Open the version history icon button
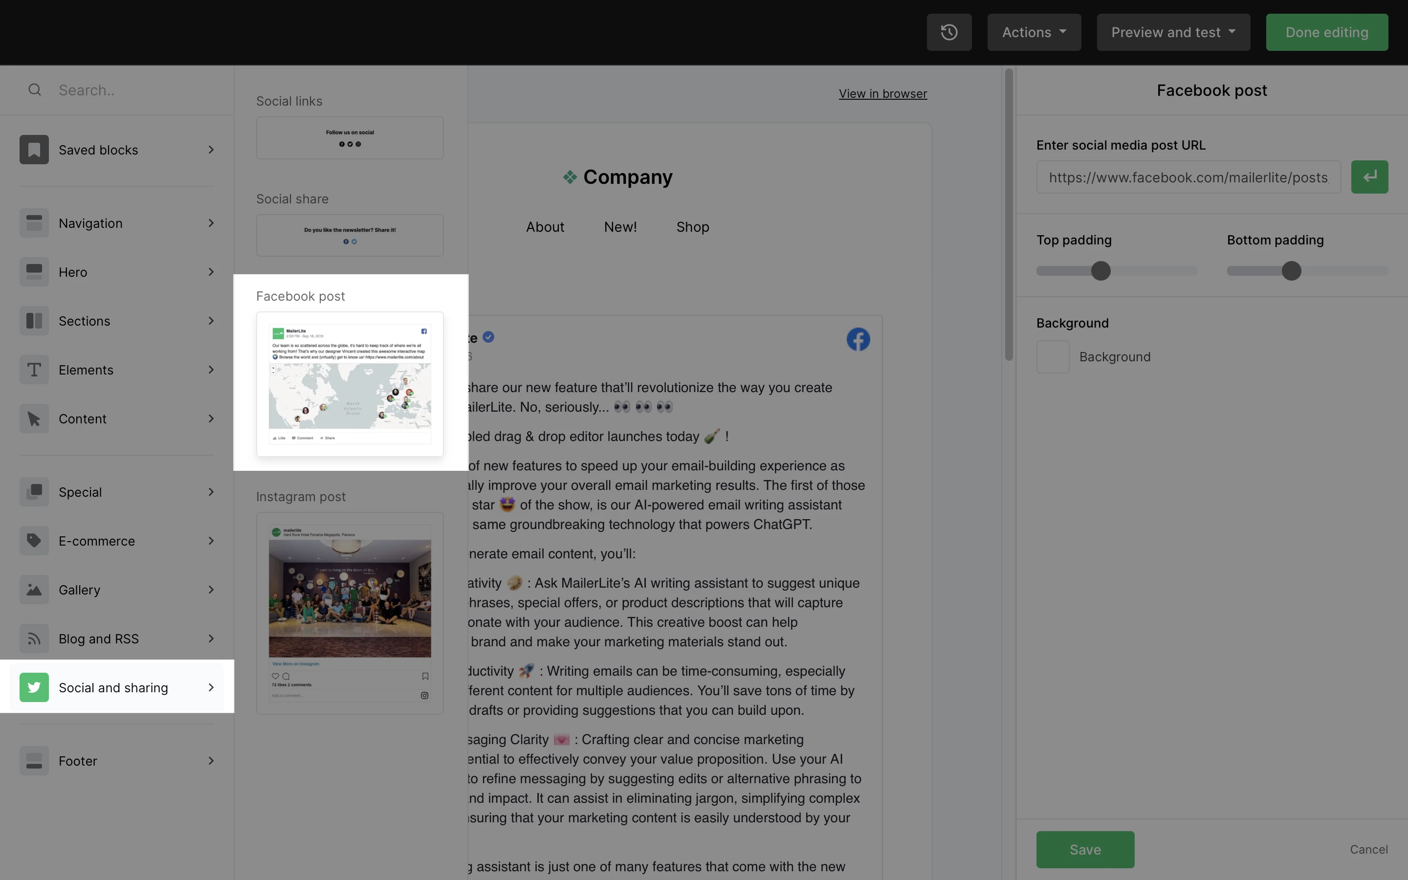Screen dimensions: 1408x880 pos(949,32)
